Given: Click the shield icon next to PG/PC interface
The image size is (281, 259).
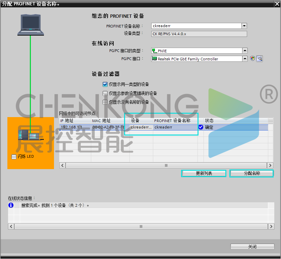Looking at the screenshot, I should pyautogui.click(x=253, y=59).
